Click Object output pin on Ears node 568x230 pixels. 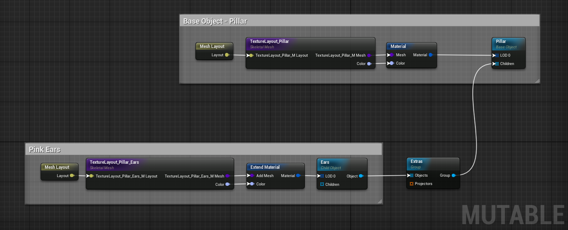coord(361,176)
